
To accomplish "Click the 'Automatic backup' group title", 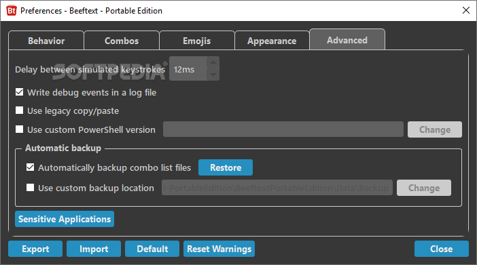I will point(63,148).
